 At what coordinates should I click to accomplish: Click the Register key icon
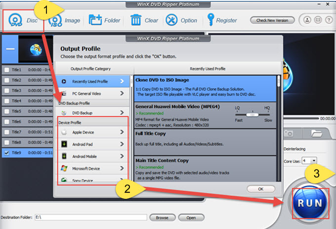point(210,19)
